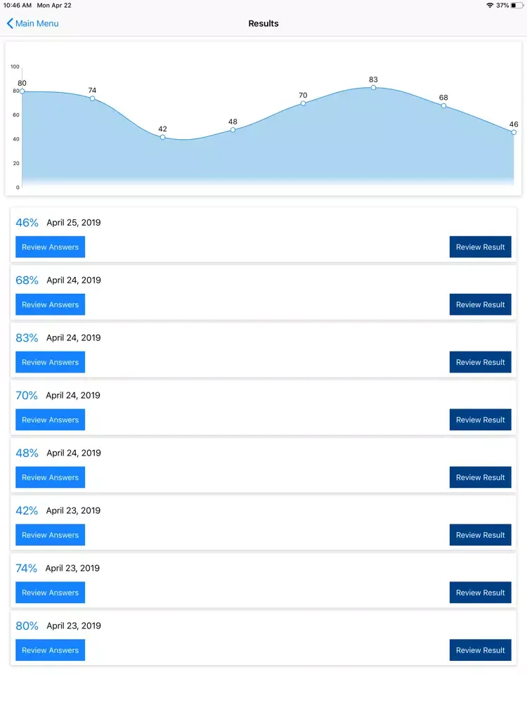Screen dimensions: 527x703
Task: Tap the battery icon in status bar
Action: pyautogui.click(x=516, y=5)
